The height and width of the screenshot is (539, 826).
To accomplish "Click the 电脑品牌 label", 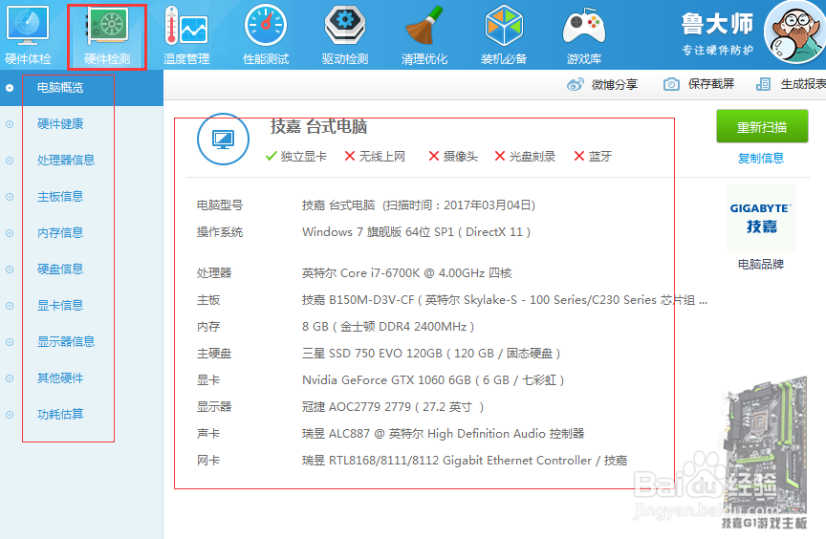I will click(761, 264).
